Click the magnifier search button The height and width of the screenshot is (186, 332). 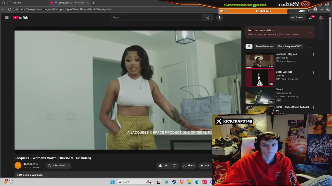208,18
